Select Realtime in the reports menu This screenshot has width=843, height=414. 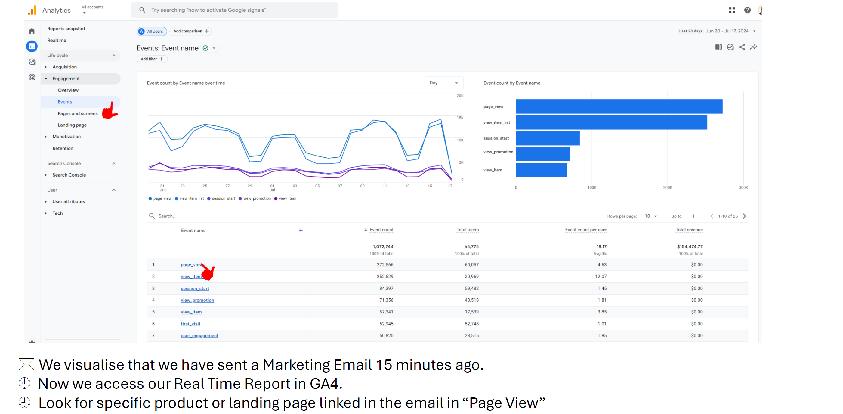pos(57,41)
